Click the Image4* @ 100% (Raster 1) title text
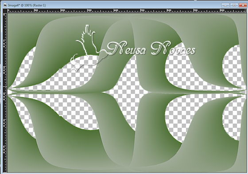Screen dimensions: 248x174 click(27, 5)
